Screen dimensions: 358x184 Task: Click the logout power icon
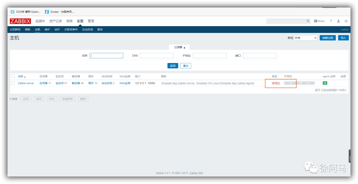coord(346,21)
